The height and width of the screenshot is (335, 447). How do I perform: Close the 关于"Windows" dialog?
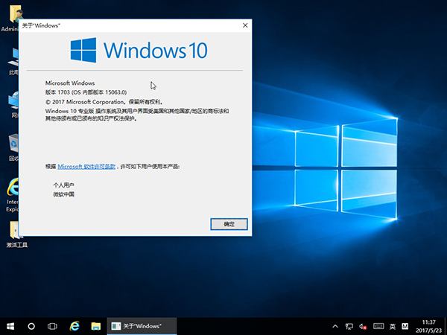(x=244, y=25)
